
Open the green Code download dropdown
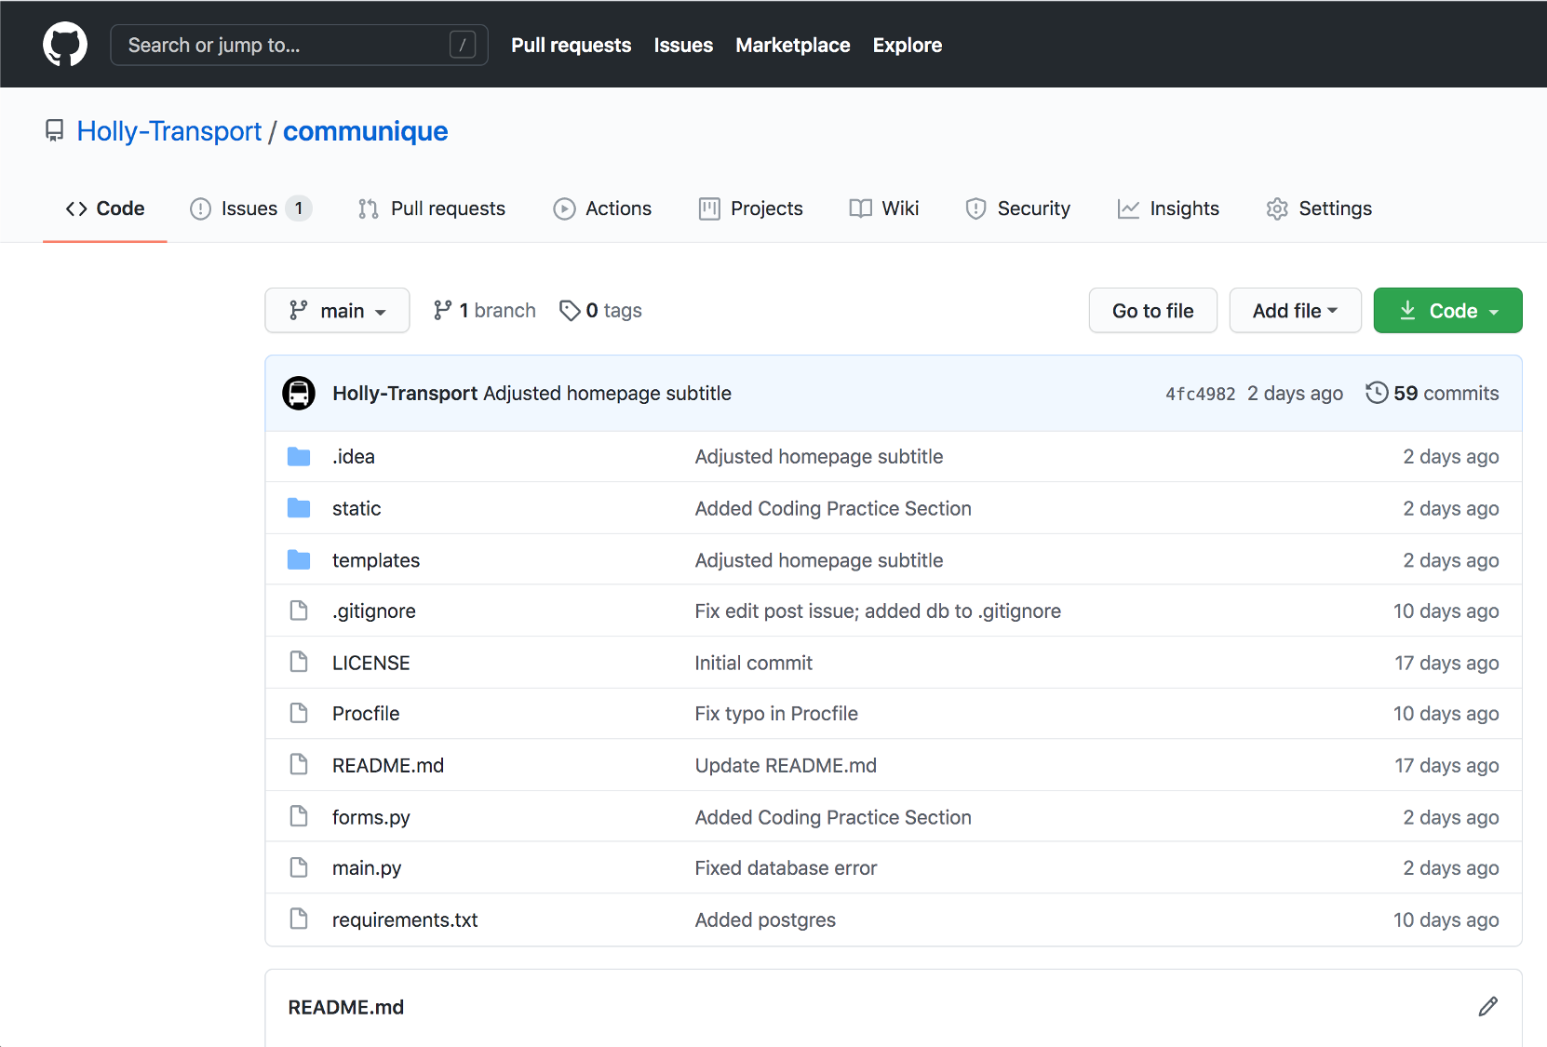[x=1447, y=310]
